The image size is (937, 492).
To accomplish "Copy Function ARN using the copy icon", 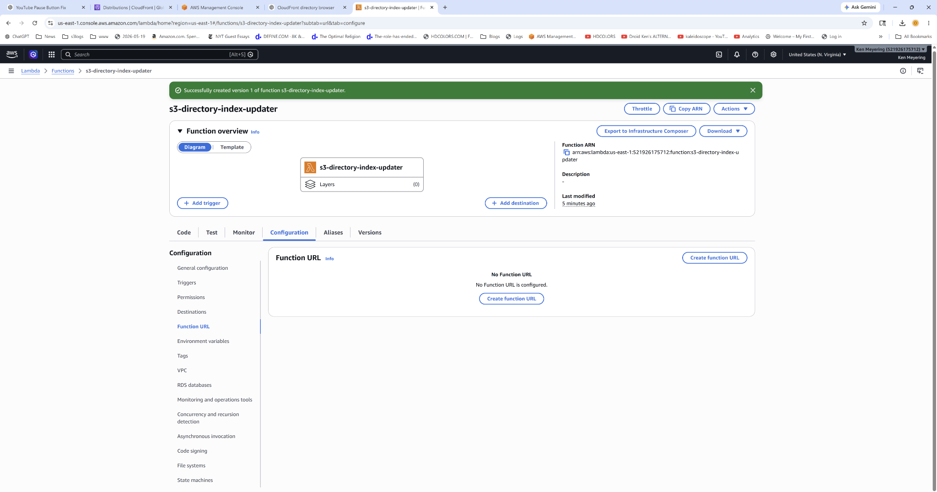I will [x=566, y=152].
